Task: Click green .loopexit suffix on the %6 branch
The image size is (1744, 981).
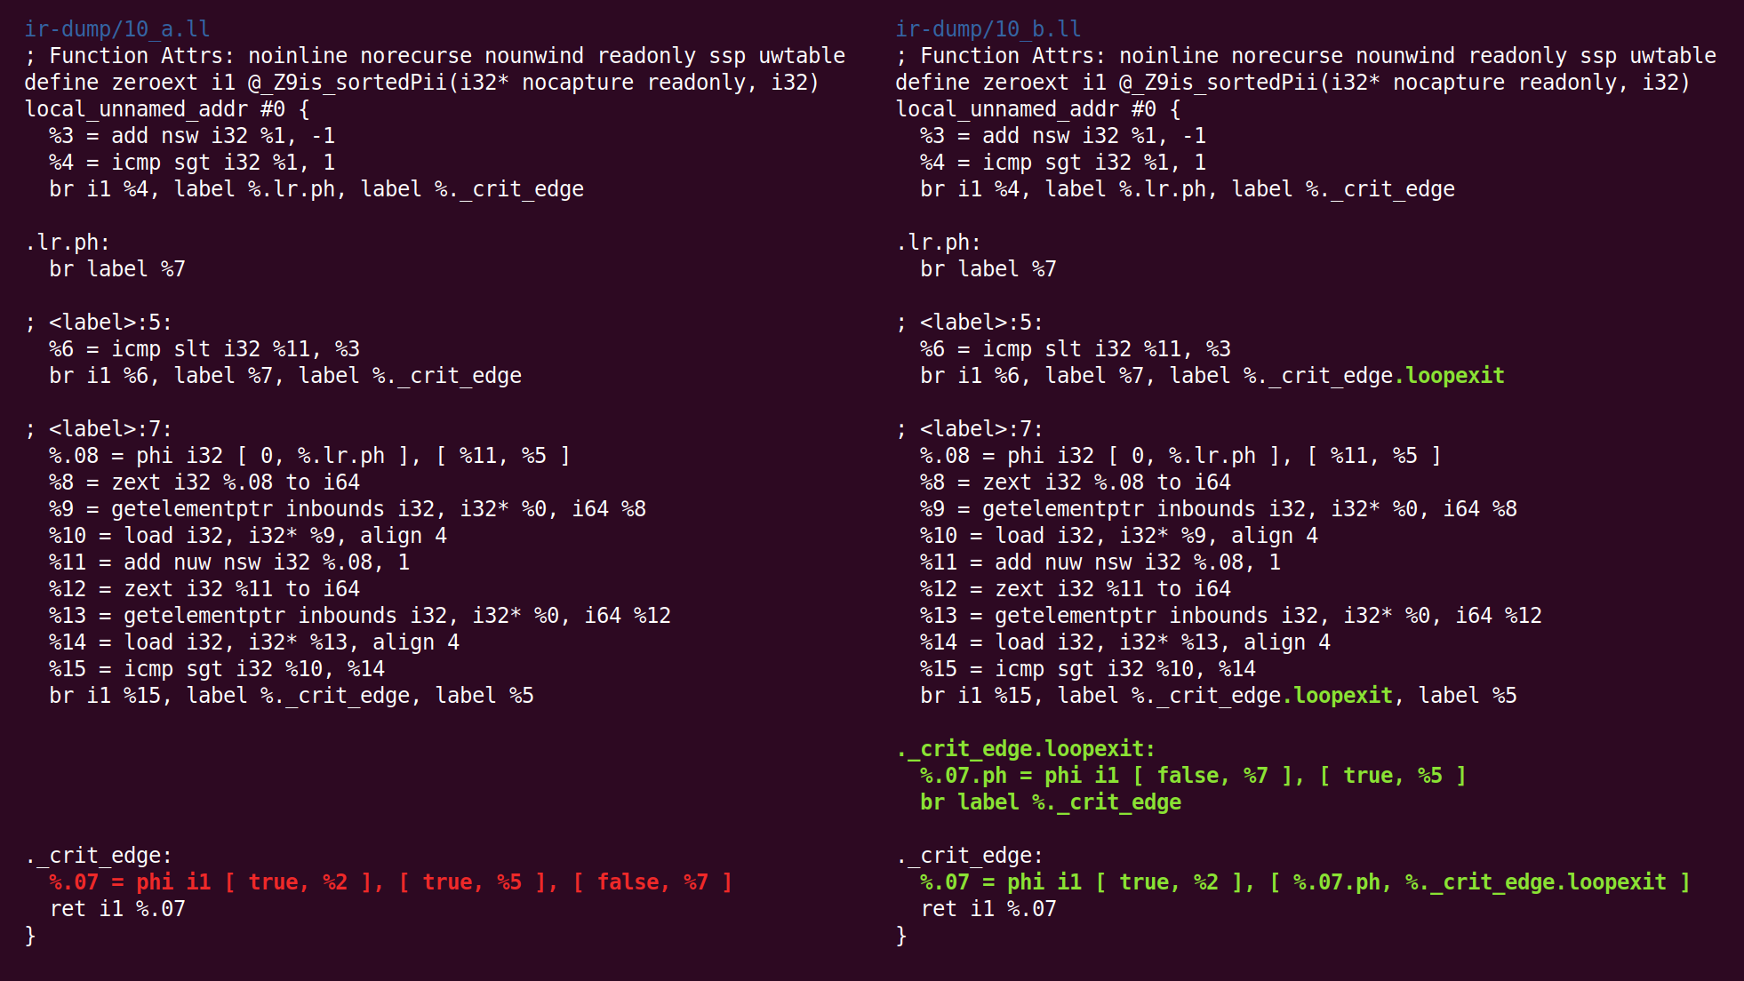Action: (1449, 376)
